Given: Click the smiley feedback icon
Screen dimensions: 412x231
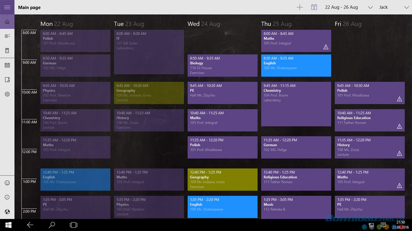Looking at the screenshot, I should 7,182.
